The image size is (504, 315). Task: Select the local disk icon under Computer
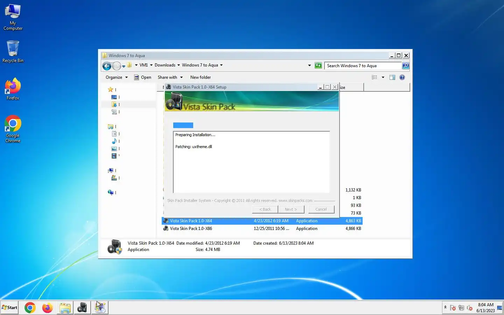click(114, 178)
